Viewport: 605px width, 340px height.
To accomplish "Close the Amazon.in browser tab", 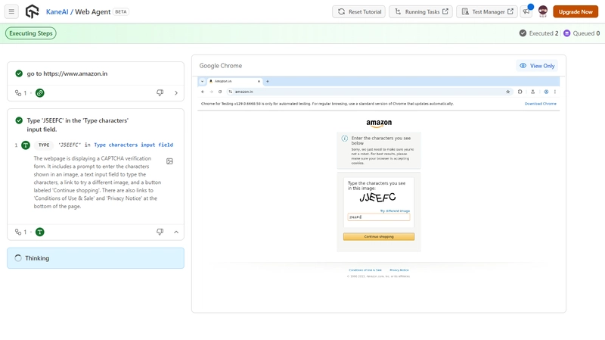I will [x=259, y=81].
